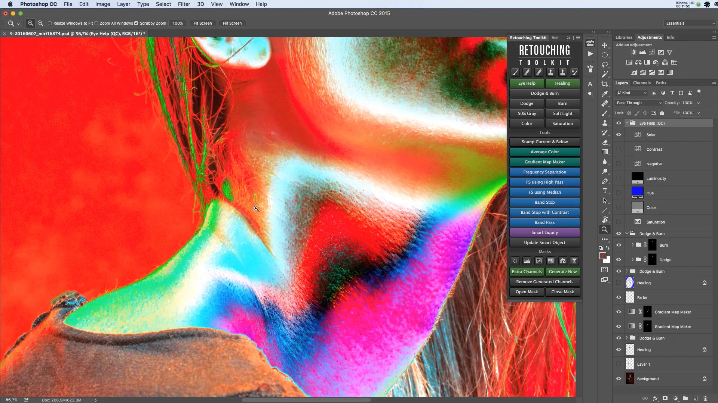Viewport: 718px width, 403px height.
Task: Swap foreground and background colors
Action: pos(608,248)
